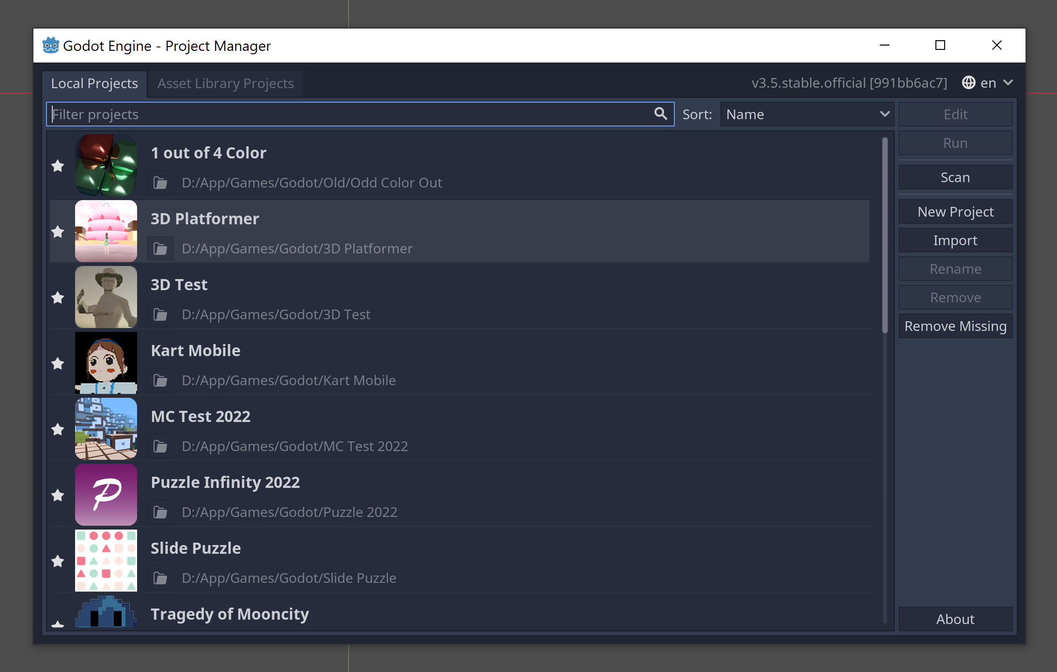
Task: Open folder of 1 out of 4 Color
Action: pos(160,183)
